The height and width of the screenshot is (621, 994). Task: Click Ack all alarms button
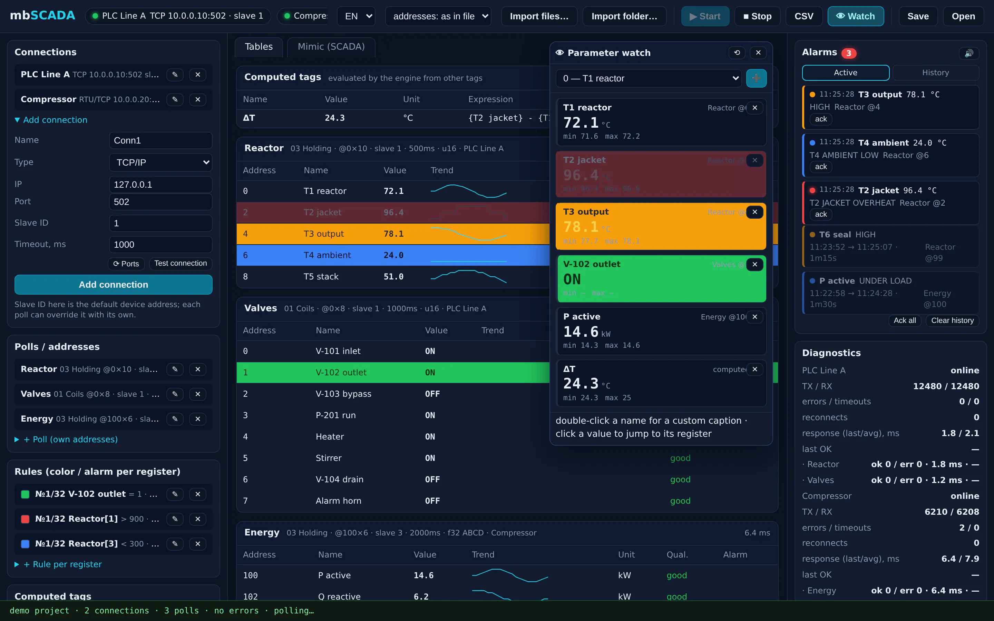tap(905, 321)
